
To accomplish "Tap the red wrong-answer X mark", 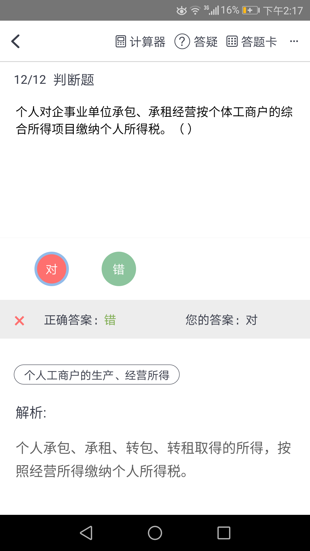I will [20, 321].
